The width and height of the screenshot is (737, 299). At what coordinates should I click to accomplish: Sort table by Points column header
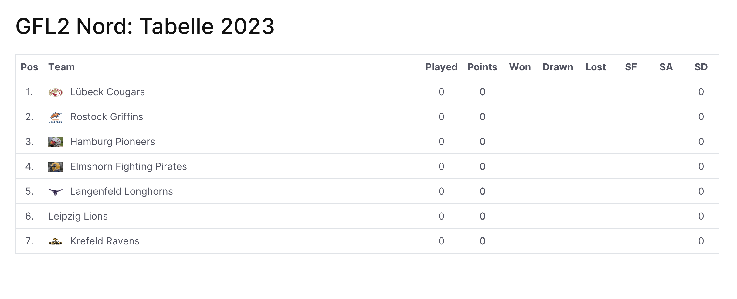482,67
